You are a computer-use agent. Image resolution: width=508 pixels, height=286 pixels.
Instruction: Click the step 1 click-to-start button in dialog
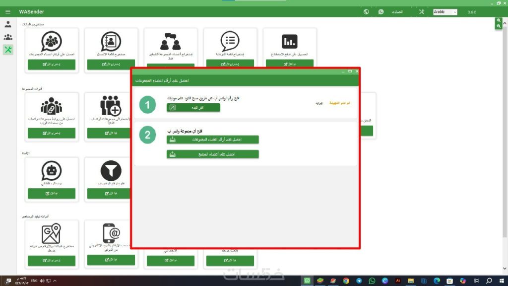193,108
